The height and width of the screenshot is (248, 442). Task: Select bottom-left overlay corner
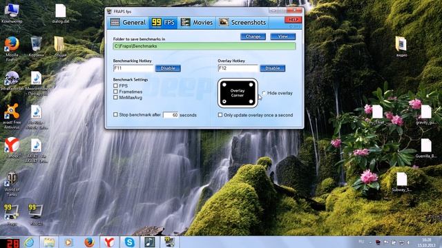[x=224, y=101]
